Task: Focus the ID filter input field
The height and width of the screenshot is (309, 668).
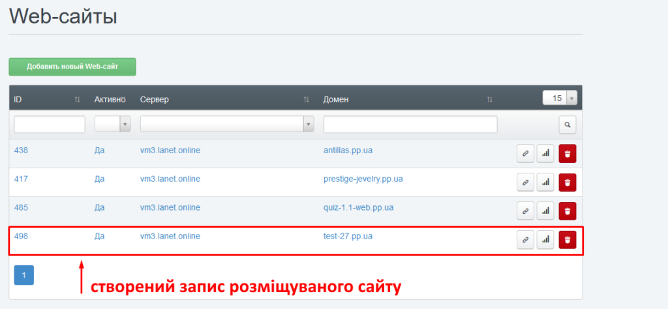Action: pos(50,125)
